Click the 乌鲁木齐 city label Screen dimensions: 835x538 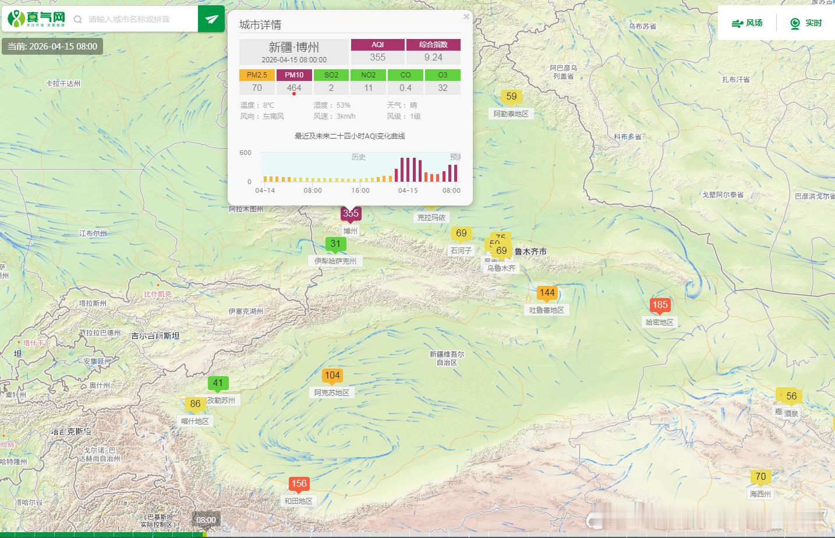point(501,268)
